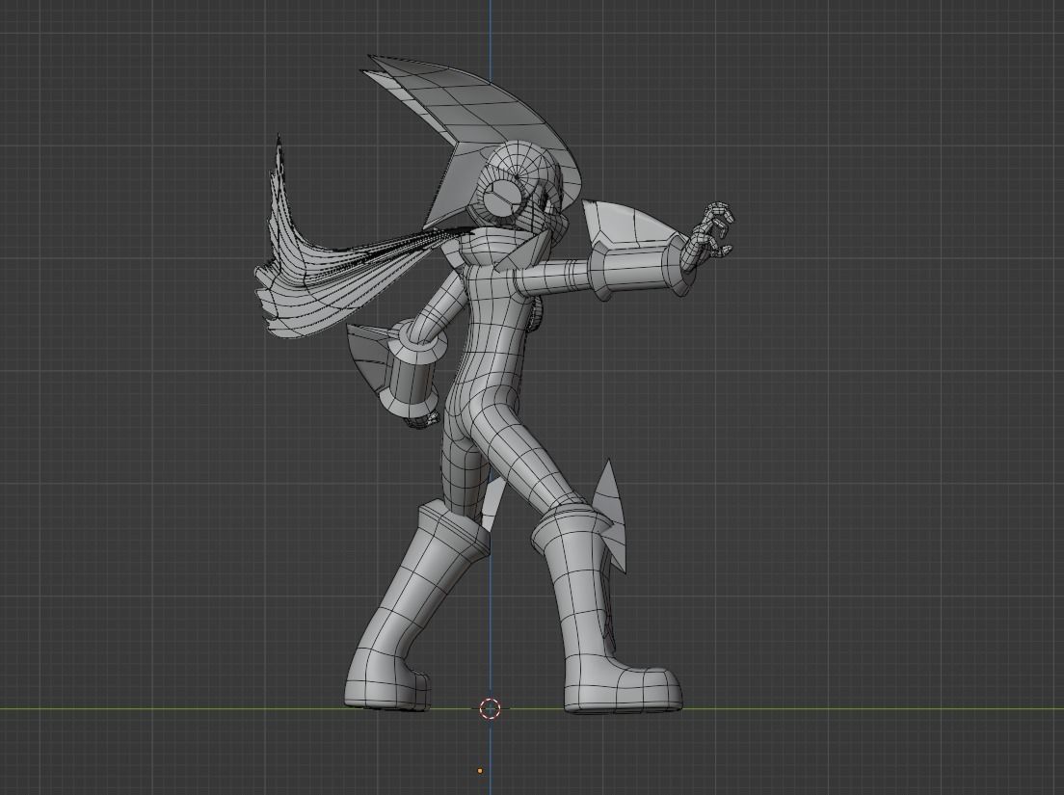Select the round ear piece on helmet
The height and width of the screenshot is (795, 1064).
pos(500,199)
